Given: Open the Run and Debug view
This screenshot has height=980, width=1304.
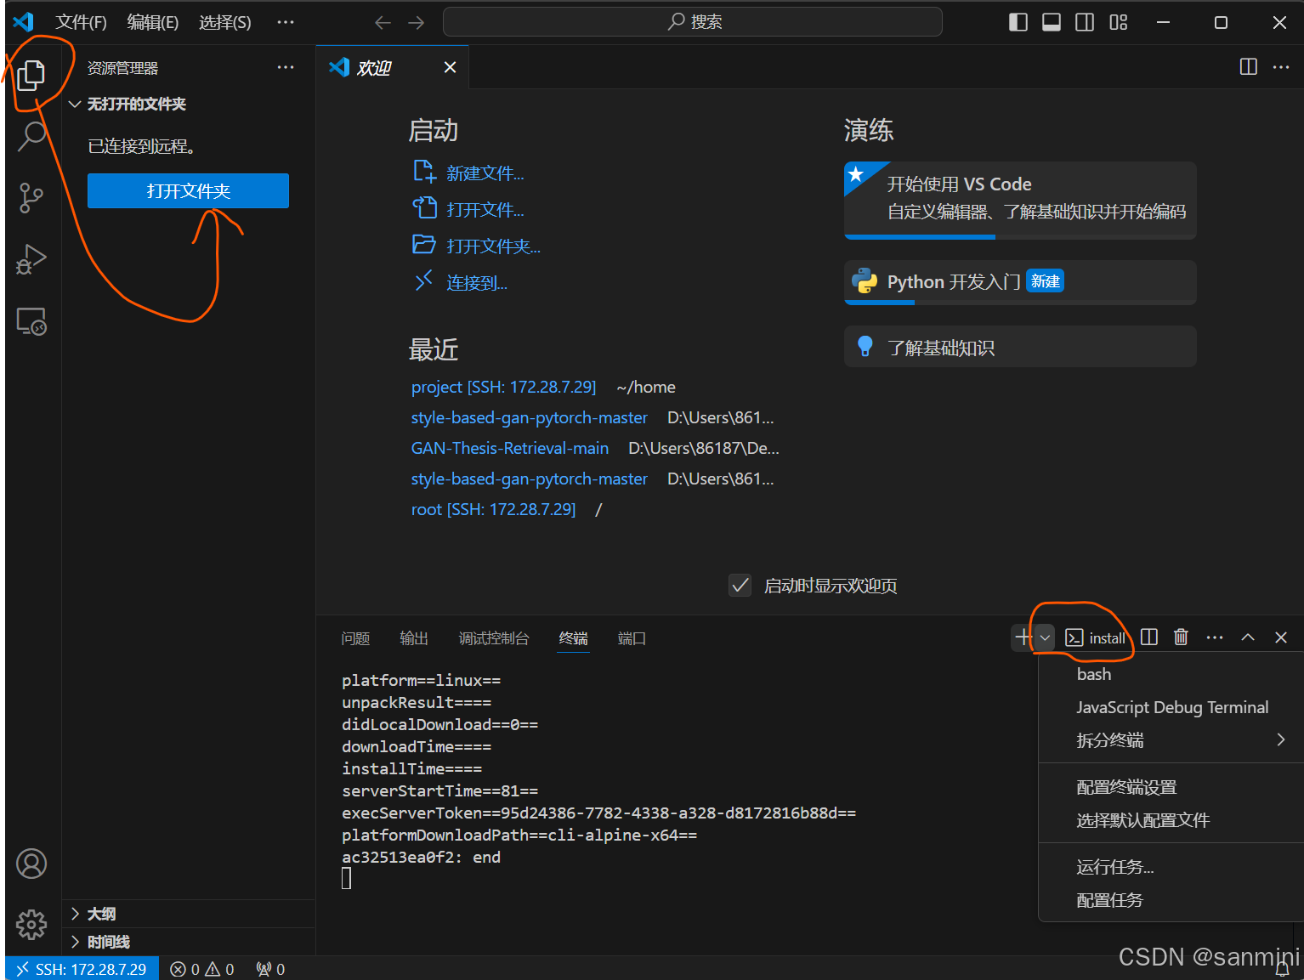Looking at the screenshot, I should tap(31, 259).
